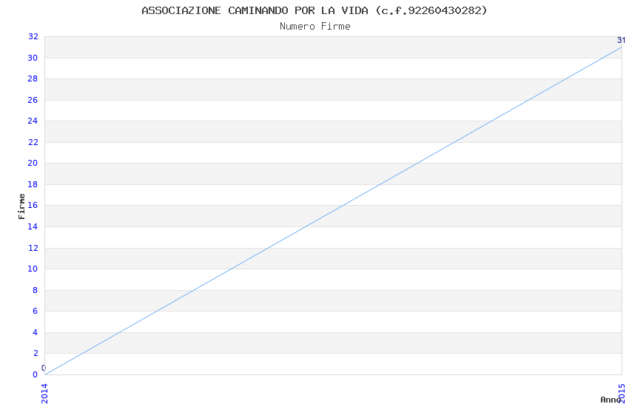Viewport: 629px width, 407px height.
Task: Click the y-axis tick value 18
Action: tap(33, 184)
